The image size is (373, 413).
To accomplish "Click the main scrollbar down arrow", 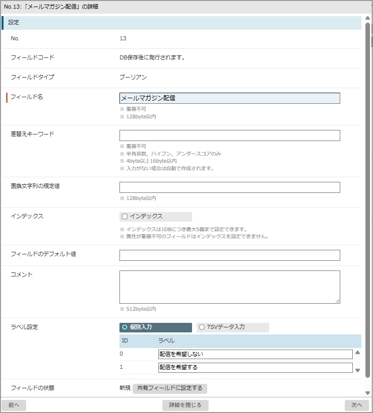I will click(368, 393).
